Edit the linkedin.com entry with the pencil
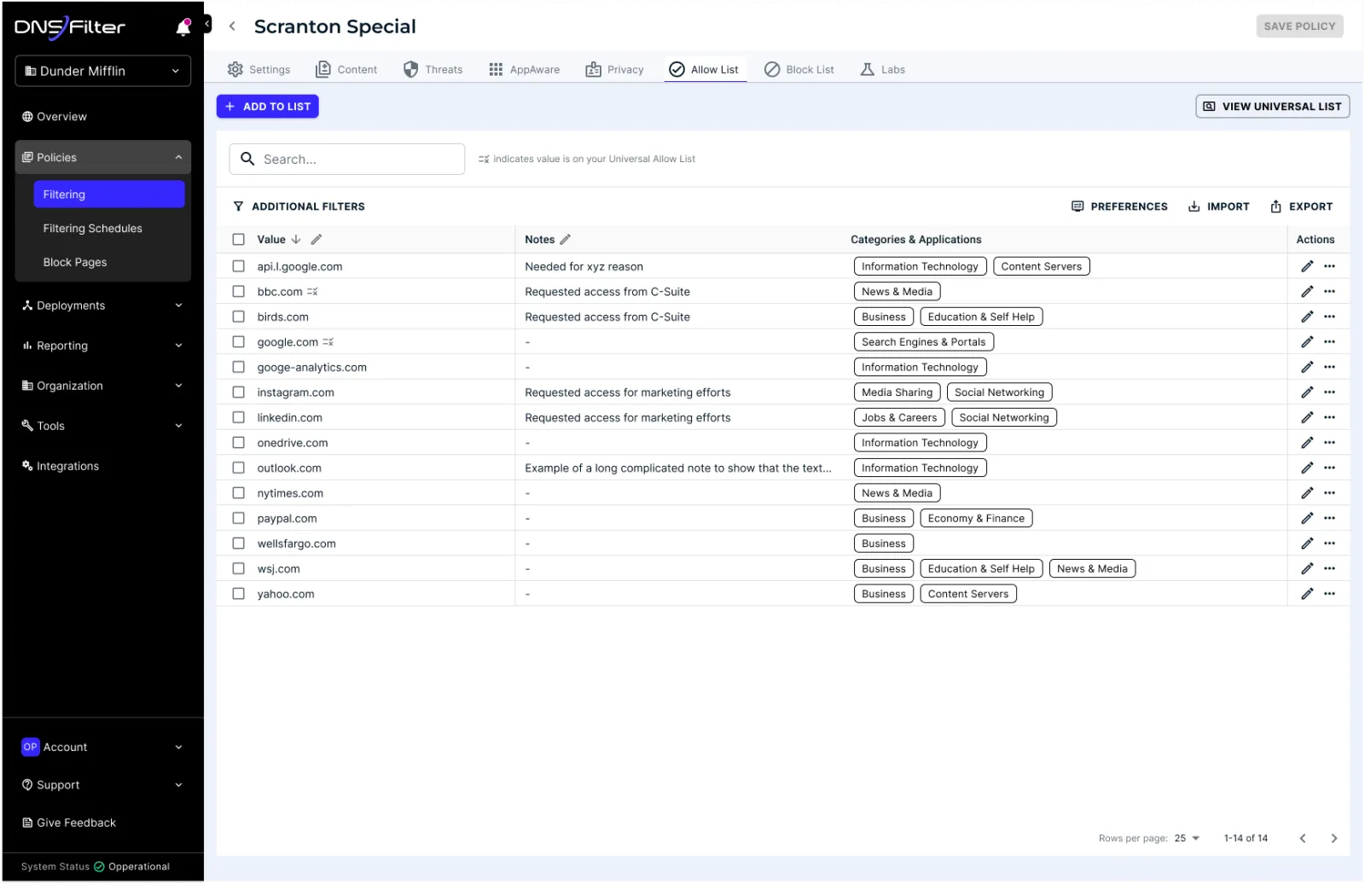 point(1306,417)
